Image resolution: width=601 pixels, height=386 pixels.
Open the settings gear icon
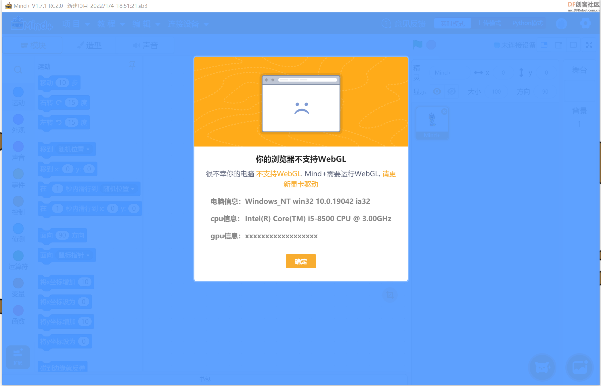click(585, 23)
